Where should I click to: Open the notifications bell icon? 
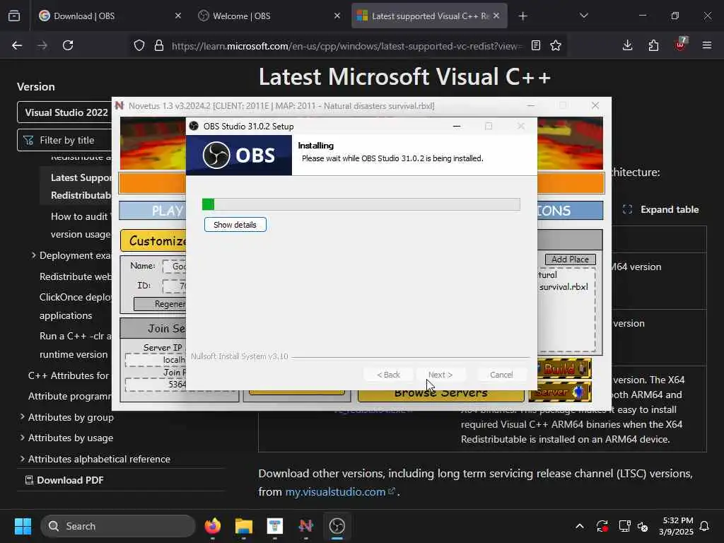[x=704, y=526]
